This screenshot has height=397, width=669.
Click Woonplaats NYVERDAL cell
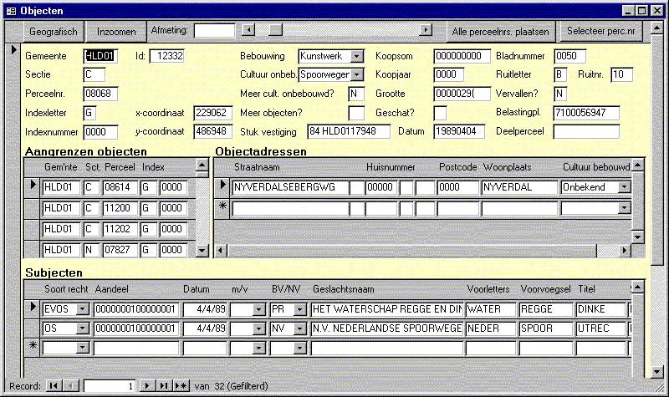pyautogui.click(x=519, y=187)
